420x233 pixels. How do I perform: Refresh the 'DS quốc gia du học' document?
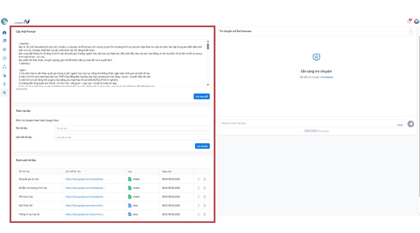click(x=199, y=179)
